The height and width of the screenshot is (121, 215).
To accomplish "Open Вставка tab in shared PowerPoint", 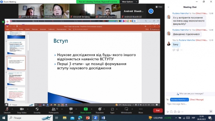I will [x=21, y=29].
